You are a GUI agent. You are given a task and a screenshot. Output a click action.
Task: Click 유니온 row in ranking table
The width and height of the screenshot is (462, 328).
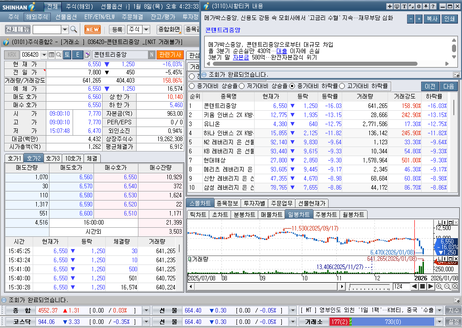pos(318,124)
